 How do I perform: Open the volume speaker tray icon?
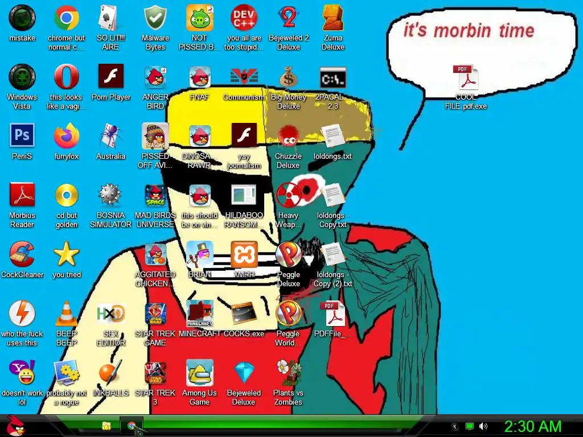(483, 426)
